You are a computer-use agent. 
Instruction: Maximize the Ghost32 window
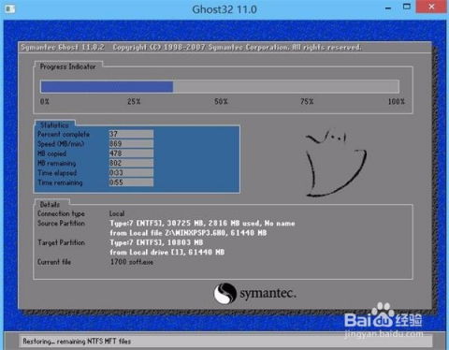click(407, 7)
